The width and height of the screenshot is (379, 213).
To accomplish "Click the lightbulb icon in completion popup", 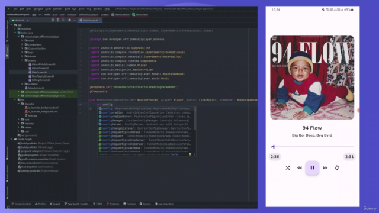I will point(190,154).
